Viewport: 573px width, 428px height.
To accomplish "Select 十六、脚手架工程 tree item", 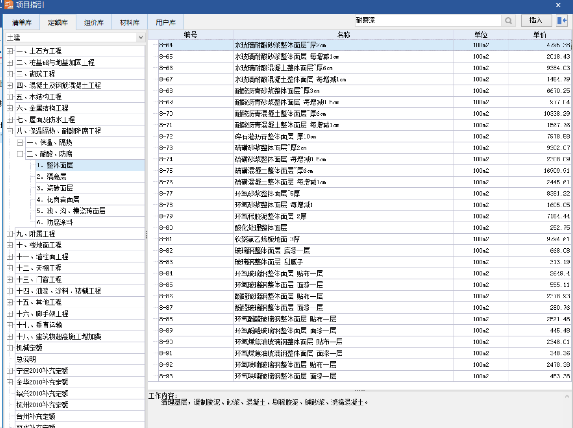I will point(80,314).
